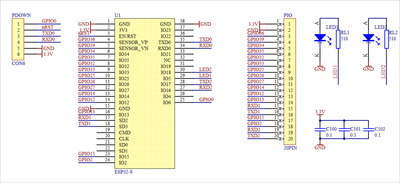Click the PDOWN CON6 connector body
Image resolution: width=400 pixels, height=183 pixels.
pyautogui.click(x=18, y=39)
